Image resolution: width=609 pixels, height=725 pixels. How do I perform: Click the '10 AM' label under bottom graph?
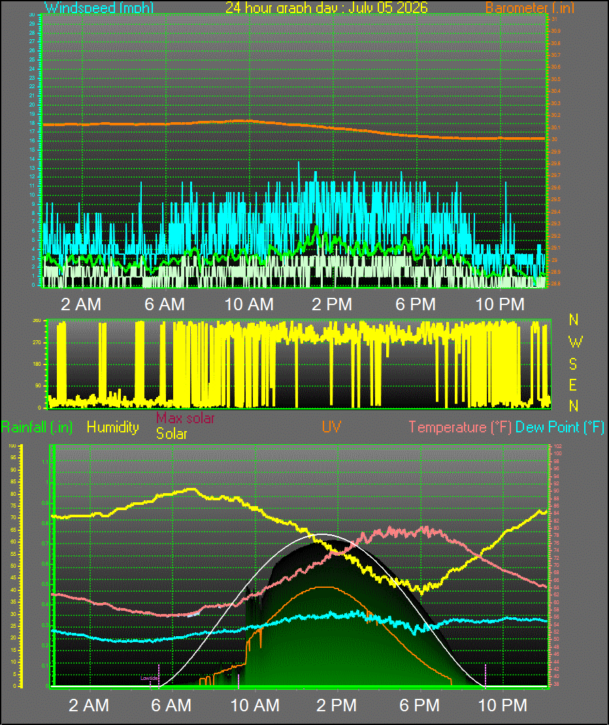click(255, 705)
